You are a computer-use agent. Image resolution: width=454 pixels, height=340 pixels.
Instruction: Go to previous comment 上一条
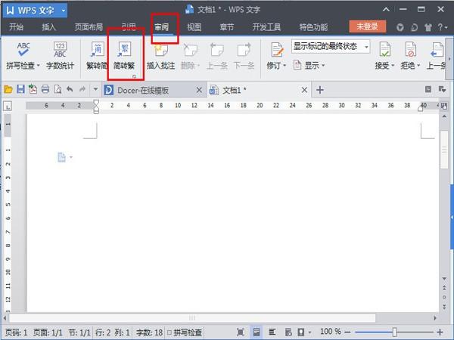pos(217,56)
